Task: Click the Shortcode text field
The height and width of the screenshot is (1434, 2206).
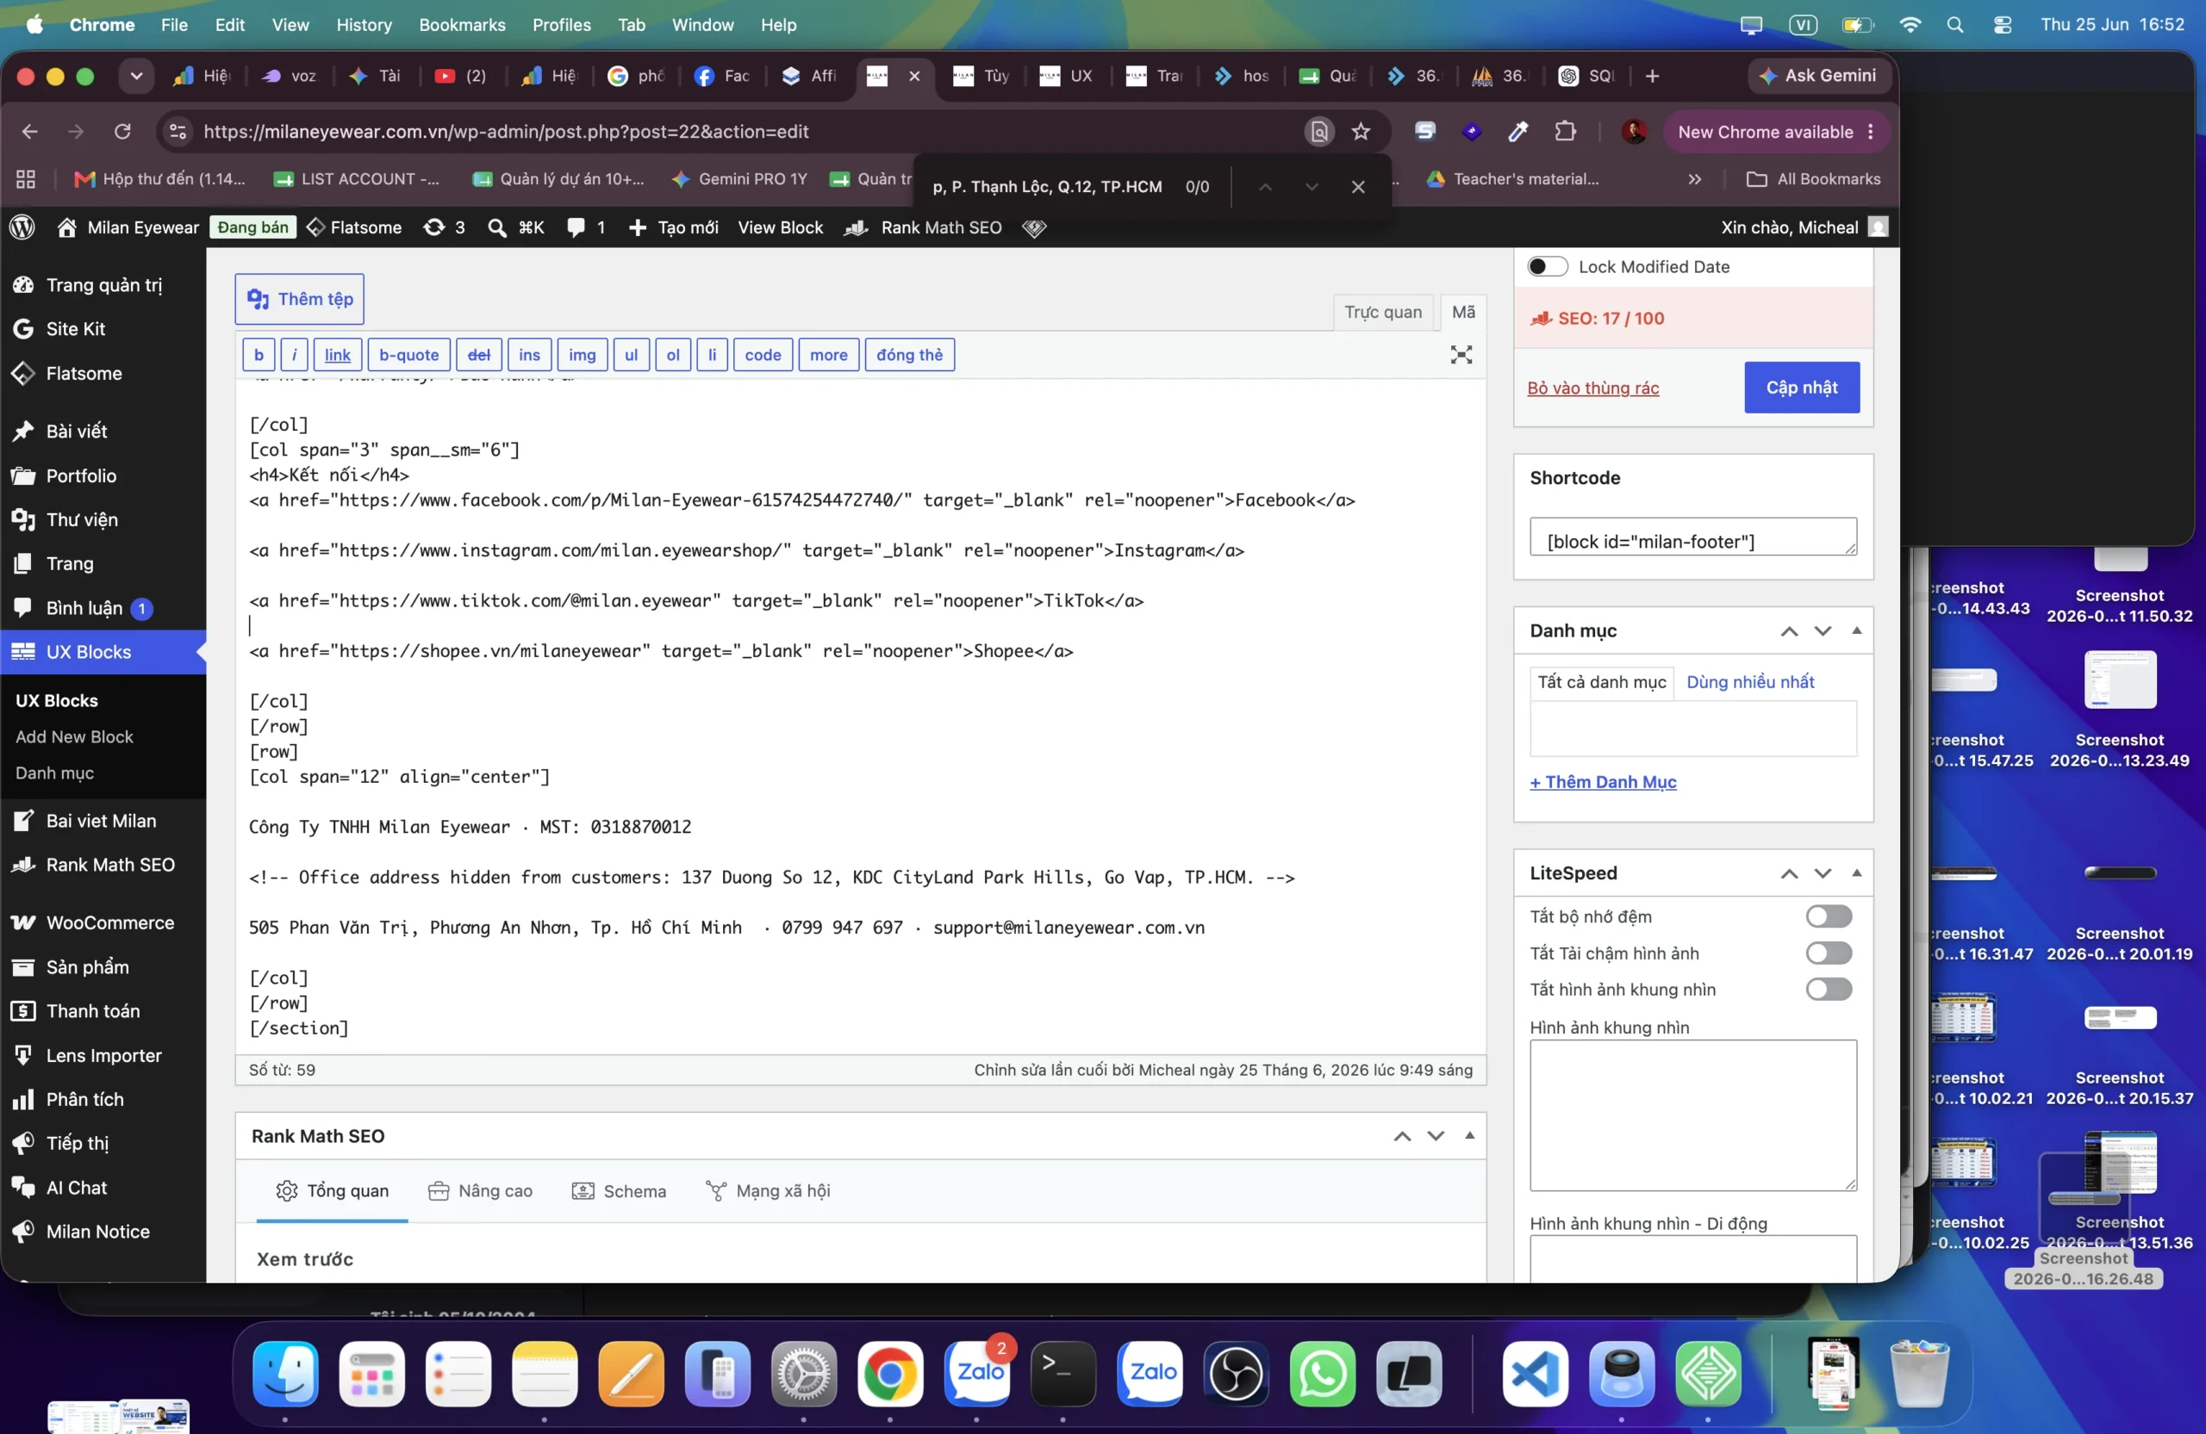Action: point(1692,537)
